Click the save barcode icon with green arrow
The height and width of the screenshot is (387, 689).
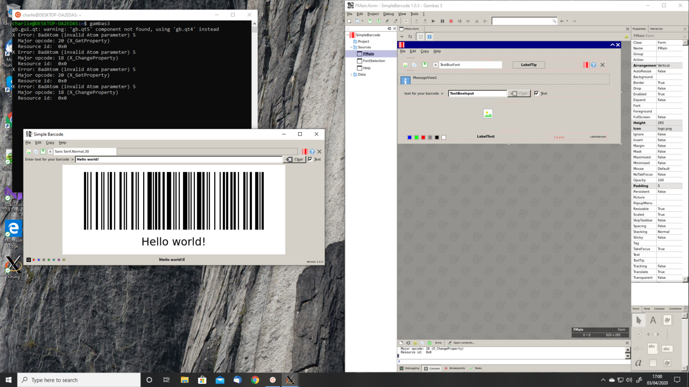43,152
